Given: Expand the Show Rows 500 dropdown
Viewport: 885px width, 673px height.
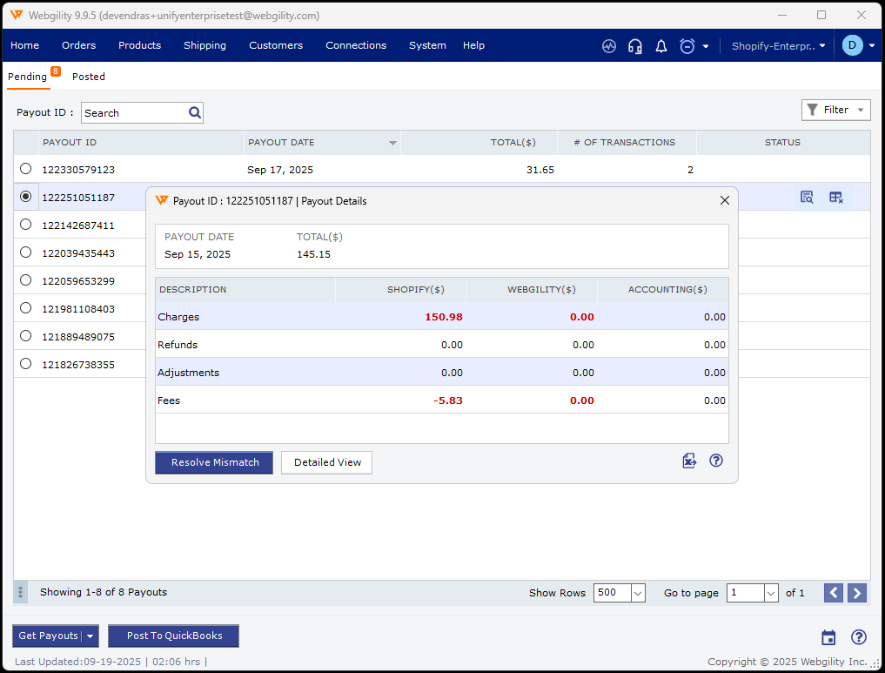Looking at the screenshot, I should pos(637,593).
